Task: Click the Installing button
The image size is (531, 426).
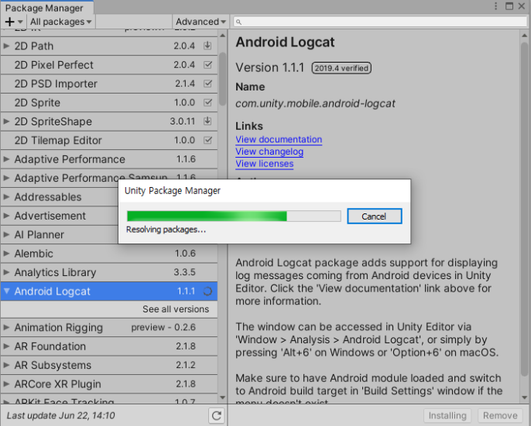Action: coord(447,415)
